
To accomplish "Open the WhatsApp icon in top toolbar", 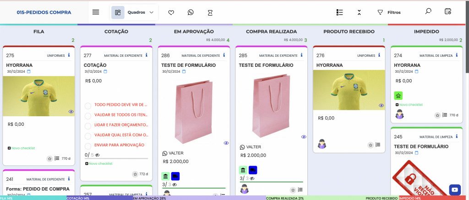I will click(191, 13).
